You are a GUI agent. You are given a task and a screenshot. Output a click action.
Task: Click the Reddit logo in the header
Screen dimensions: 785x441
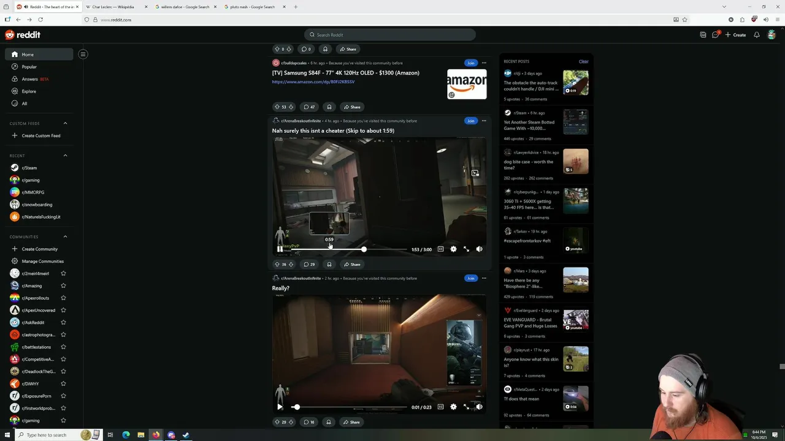coord(23,35)
